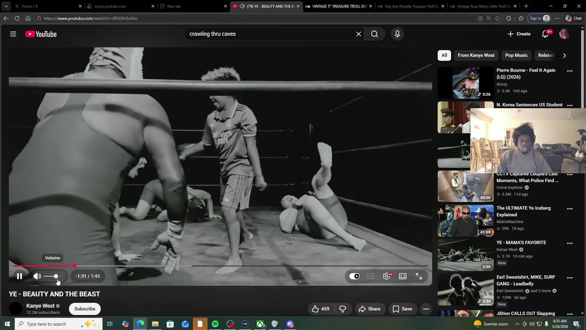Image resolution: width=586 pixels, height=330 pixels.
Task: Open options for MAMA'S FAVORITE video
Action: (x=570, y=243)
